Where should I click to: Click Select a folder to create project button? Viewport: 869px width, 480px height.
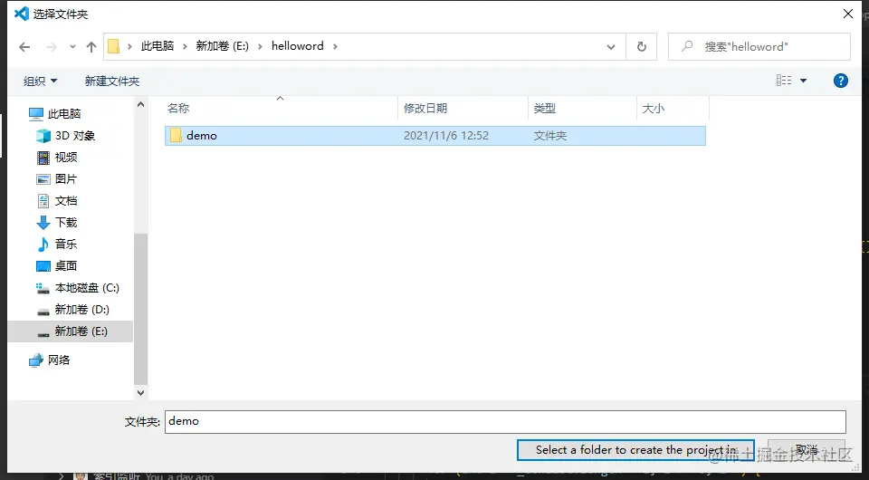click(635, 450)
